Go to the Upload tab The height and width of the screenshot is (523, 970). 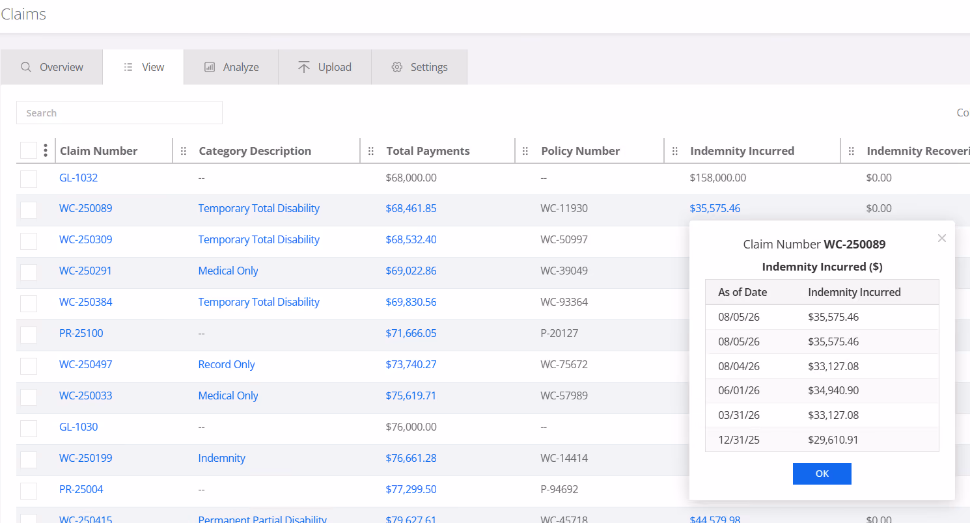[x=325, y=67]
